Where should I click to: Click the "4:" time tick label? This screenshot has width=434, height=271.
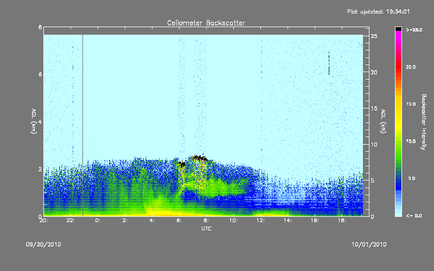(x=152, y=221)
